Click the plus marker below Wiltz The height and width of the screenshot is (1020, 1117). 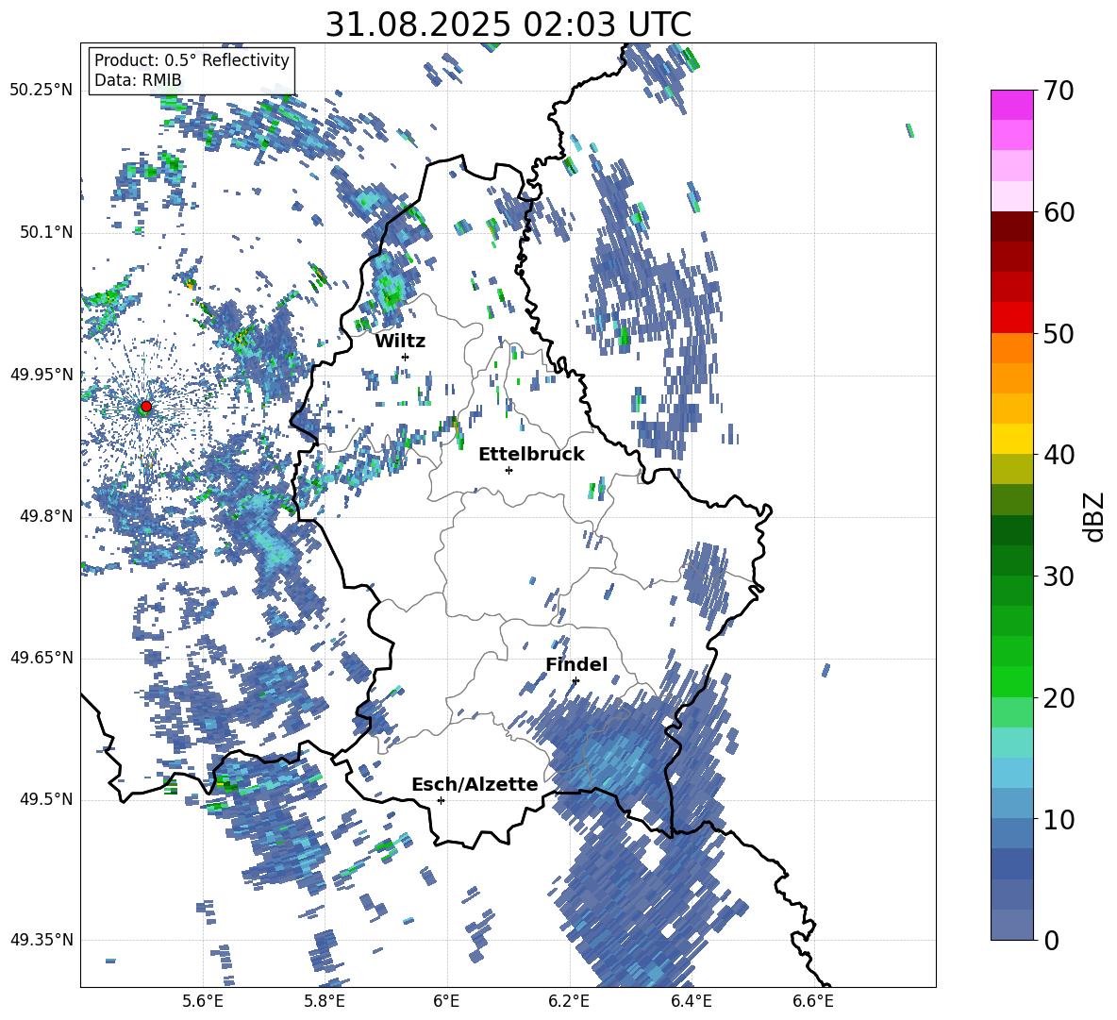(405, 357)
